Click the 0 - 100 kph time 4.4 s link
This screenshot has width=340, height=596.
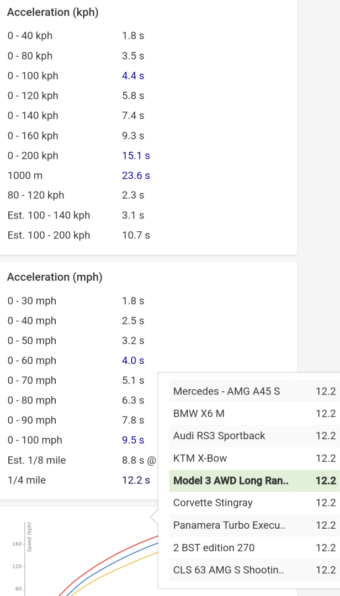pos(133,76)
